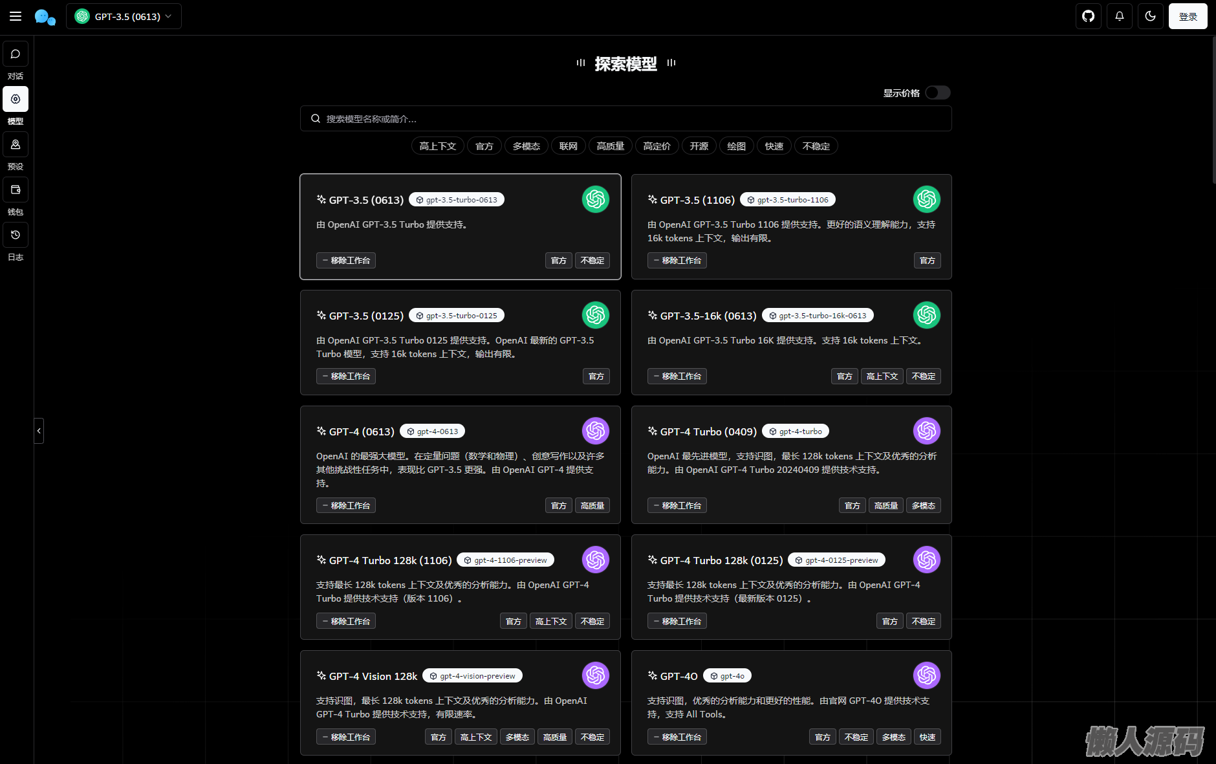Click the 登录 login button
This screenshot has width=1216, height=764.
(1188, 16)
